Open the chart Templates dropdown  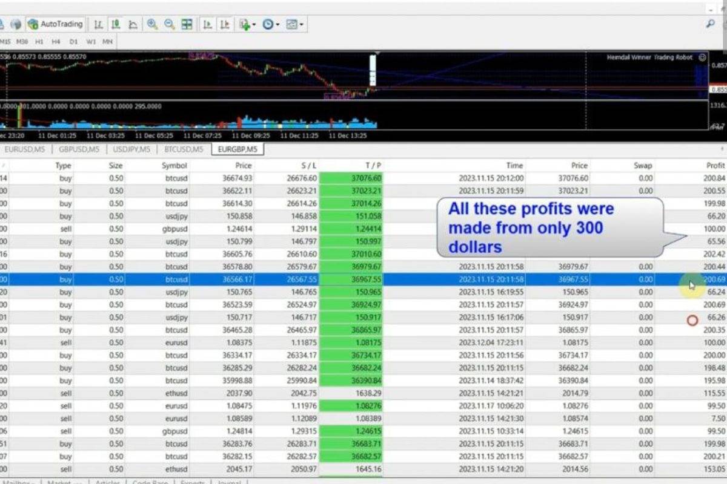tap(294, 24)
